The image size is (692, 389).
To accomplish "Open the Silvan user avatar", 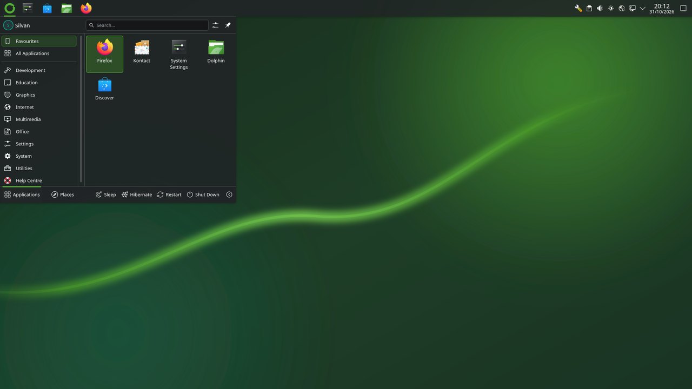I will coord(8,25).
